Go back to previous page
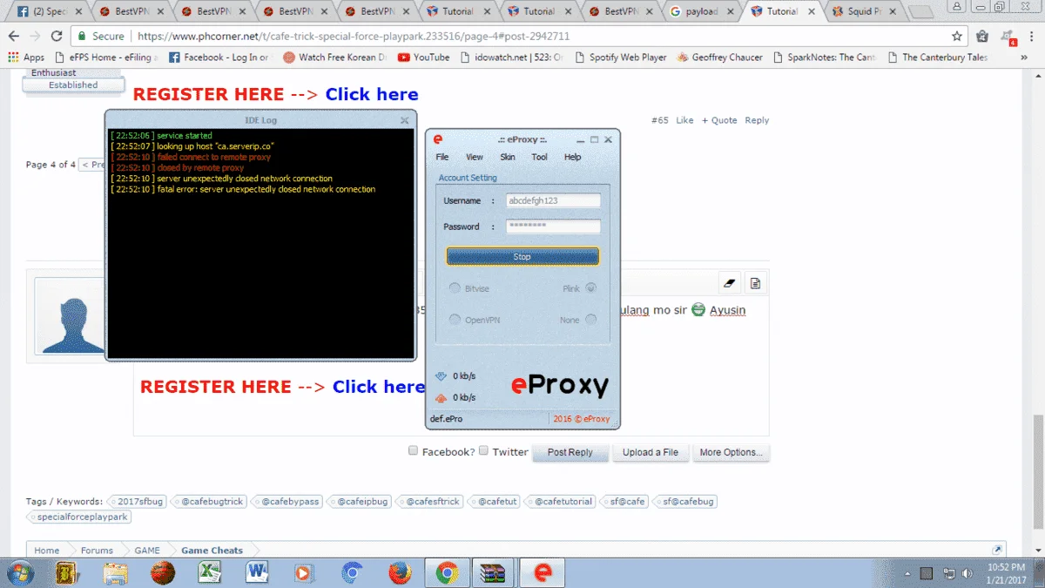The width and height of the screenshot is (1045, 588). 13,37
